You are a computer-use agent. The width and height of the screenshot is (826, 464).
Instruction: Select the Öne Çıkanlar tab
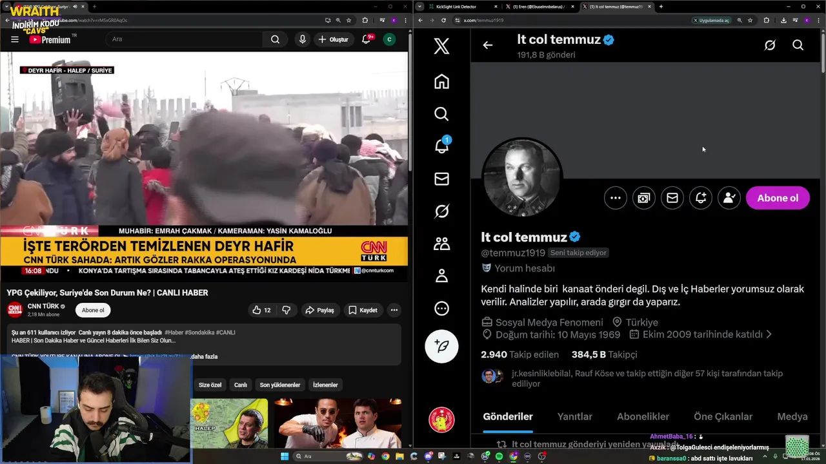723,416
